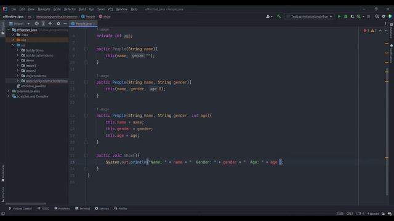Open Search Everywhere magnifier icon
This screenshot has width=394, height=221.
377,17
